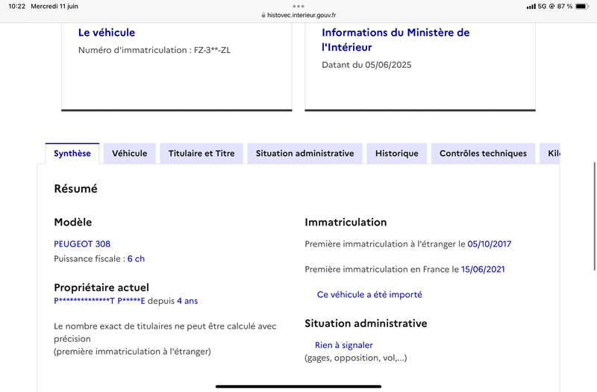Tap the home indicator bar at bottom
This screenshot has width=597, height=392.
(298, 387)
